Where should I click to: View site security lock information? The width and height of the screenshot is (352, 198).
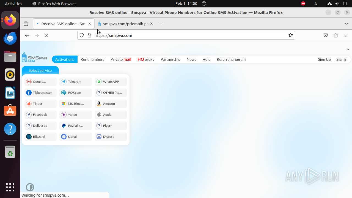point(89,35)
